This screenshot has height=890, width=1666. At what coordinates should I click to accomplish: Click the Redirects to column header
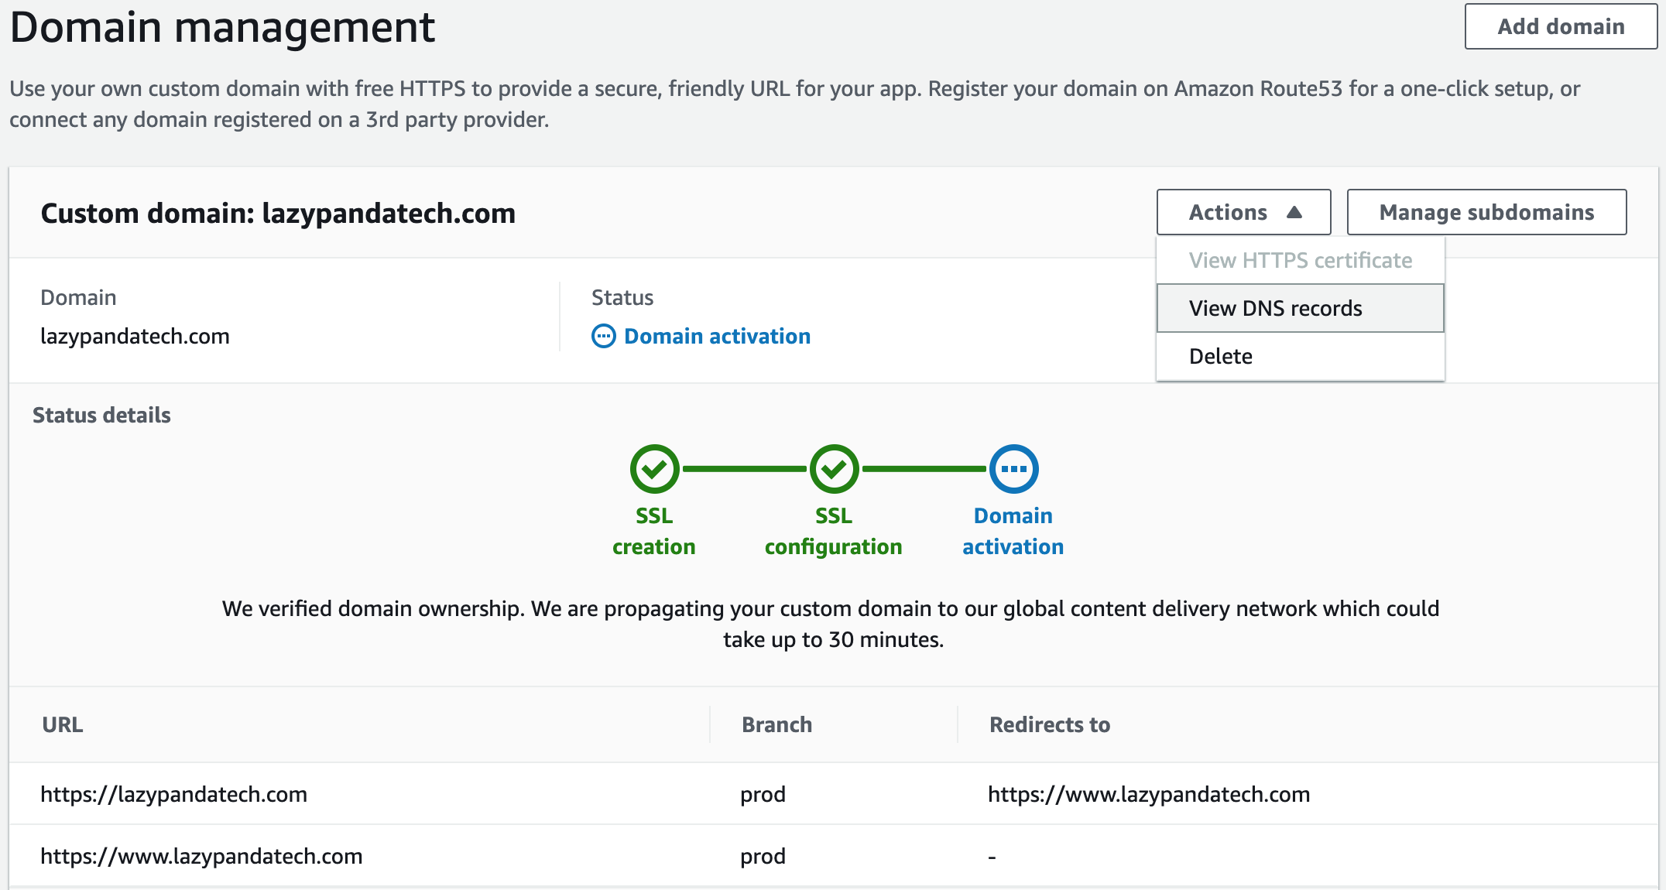tap(1050, 724)
